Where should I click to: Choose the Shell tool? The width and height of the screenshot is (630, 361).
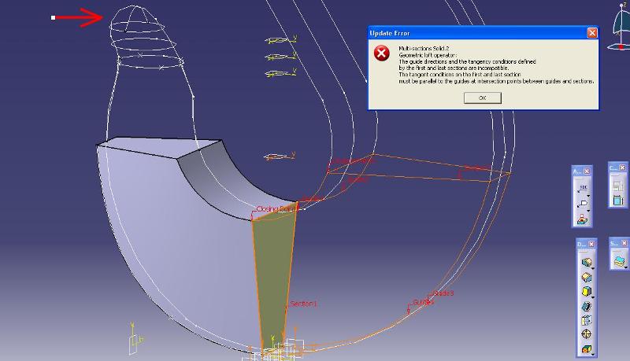pyautogui.click(x=585, y=306)
